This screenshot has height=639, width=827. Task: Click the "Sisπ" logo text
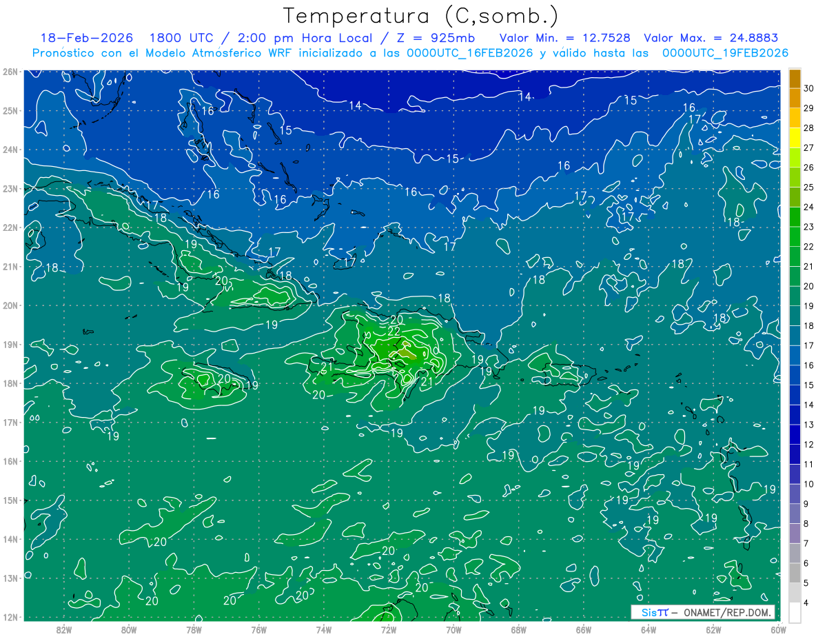[x=655, y=612]
